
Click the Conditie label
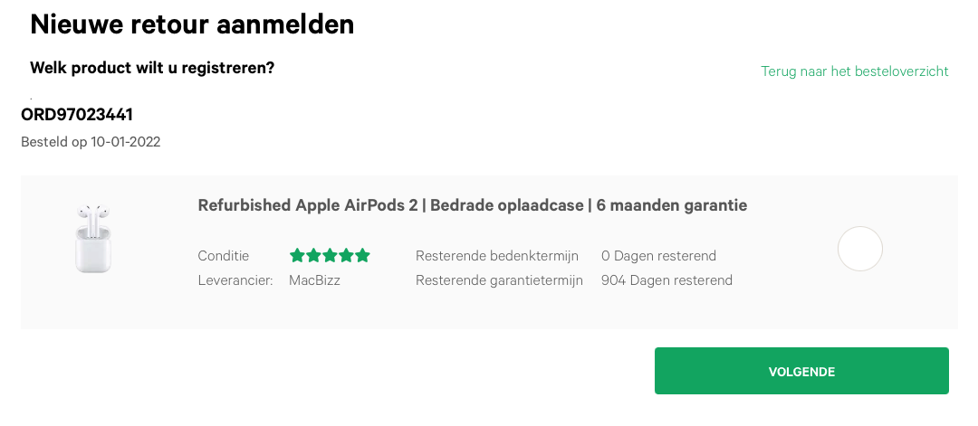(x=224, y=256)
